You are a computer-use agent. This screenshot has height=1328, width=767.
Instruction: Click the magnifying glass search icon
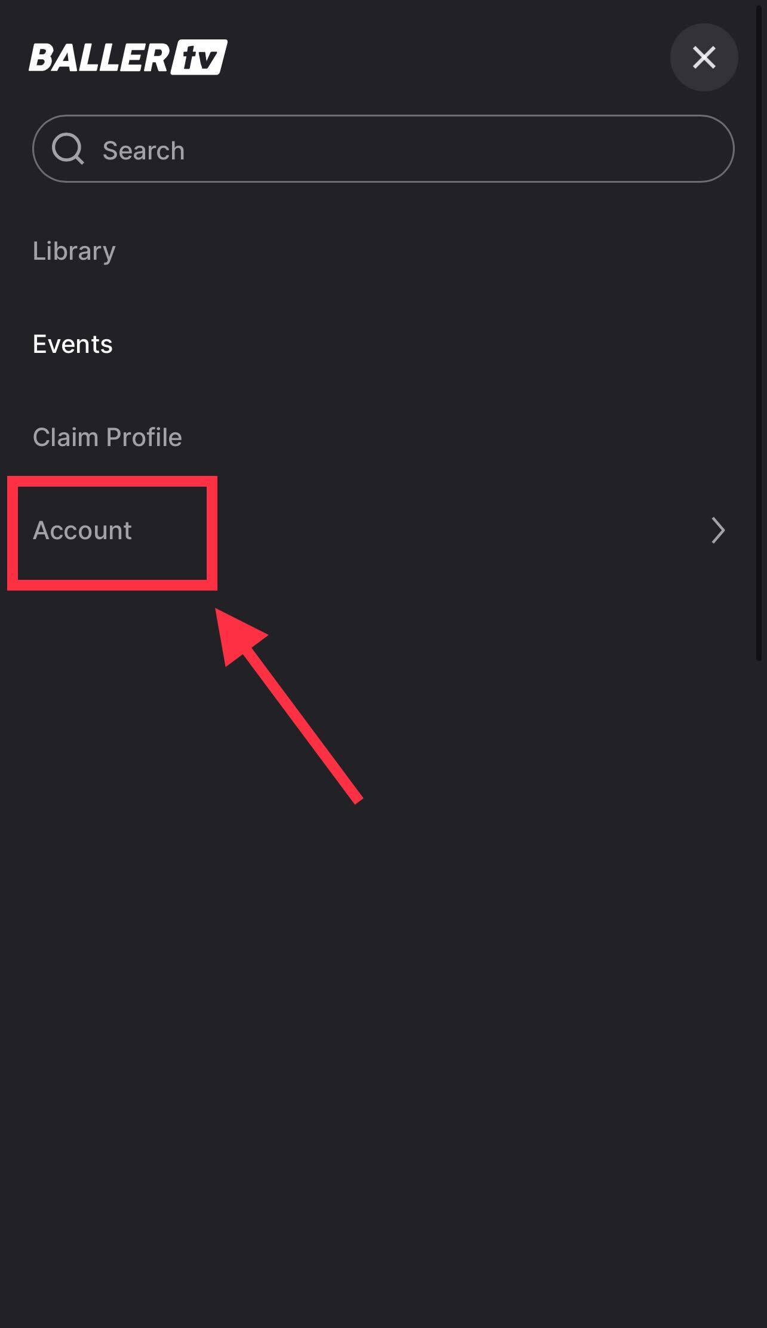(x=68, y=149)
